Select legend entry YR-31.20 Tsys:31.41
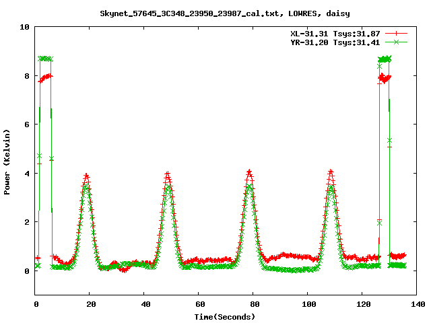Screen dimensions: 431x323 coord(335,42)
